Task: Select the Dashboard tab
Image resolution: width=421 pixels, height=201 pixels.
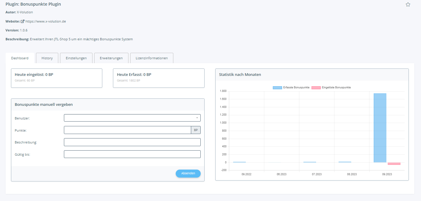Action: click(20, 58)
